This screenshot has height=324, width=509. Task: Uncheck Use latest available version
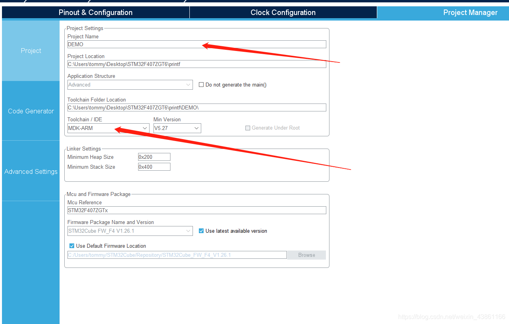coord(201,231)
